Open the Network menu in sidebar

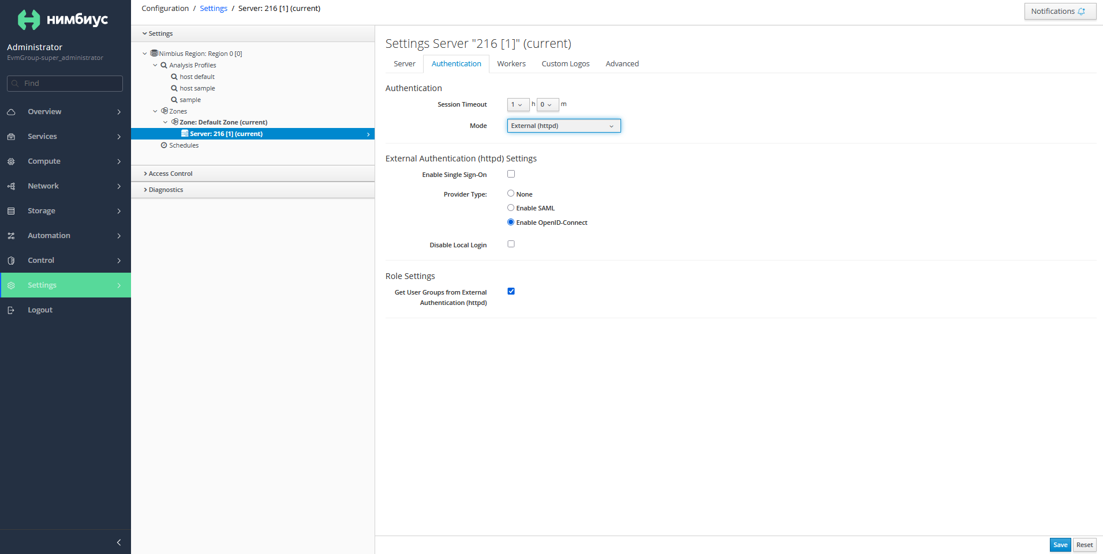(65, 186)
